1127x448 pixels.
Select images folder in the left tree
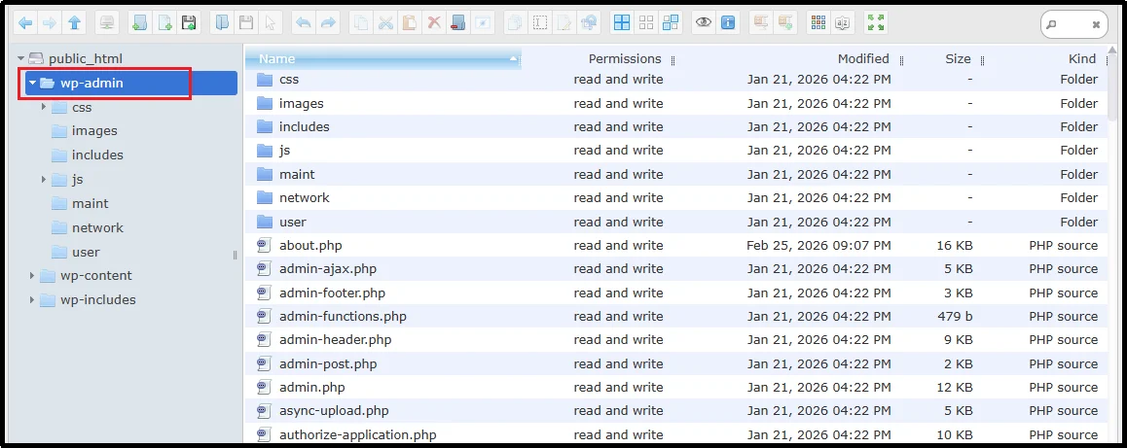pyautogui.click(x=94, y=131)
